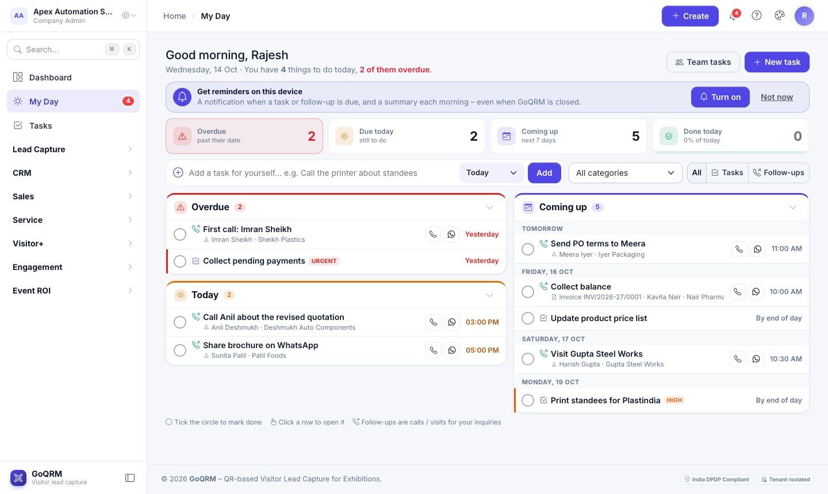The height and width of the screenshot is (494, 828).
Task: Open All categories dropdown
Action: pos(625,173)
